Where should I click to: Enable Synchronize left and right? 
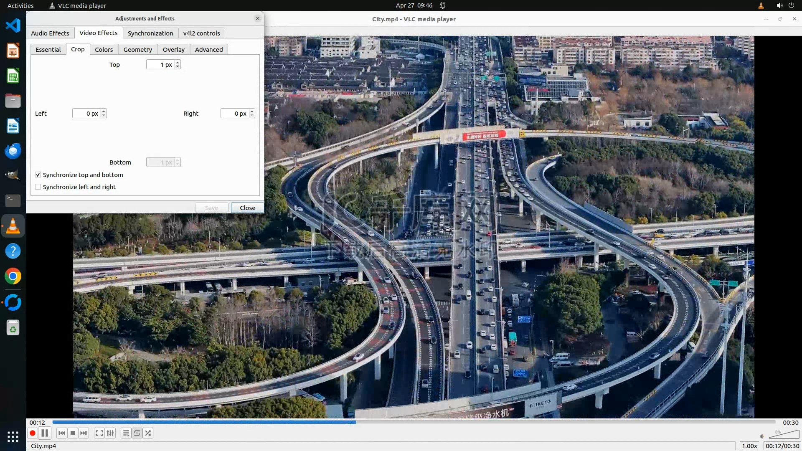click(x=38, y=187)
